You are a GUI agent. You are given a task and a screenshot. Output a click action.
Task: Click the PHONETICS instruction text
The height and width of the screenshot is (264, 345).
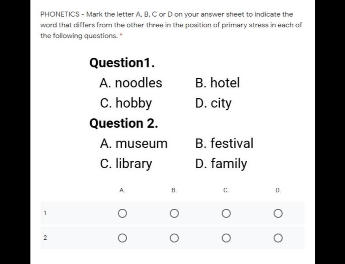click(171, 25)
